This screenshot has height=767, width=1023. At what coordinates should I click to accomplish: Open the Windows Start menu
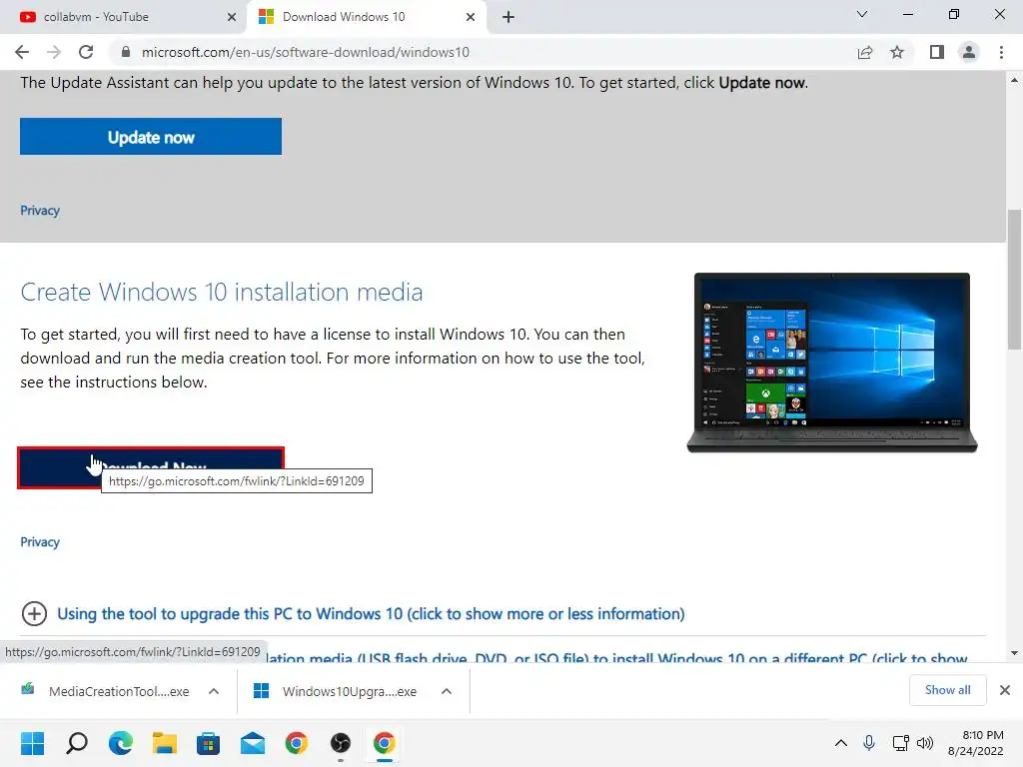click(33, 743)
